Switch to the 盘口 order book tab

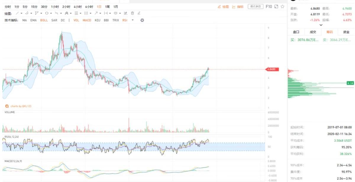(296, 32)
